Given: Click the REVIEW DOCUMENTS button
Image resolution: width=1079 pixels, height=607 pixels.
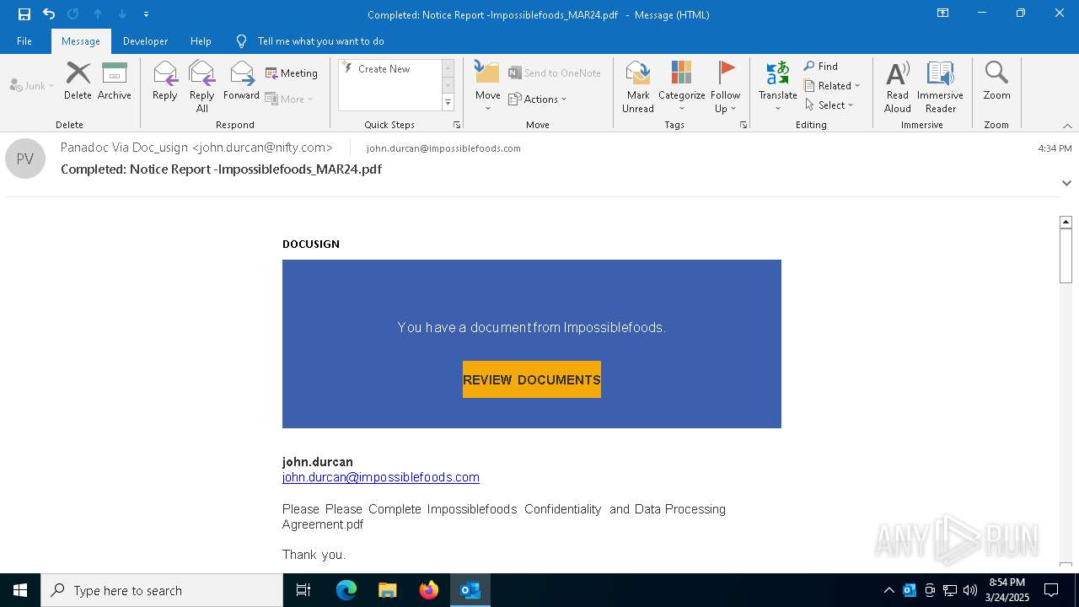Looking at the screenshot, I should click(532, 379).
